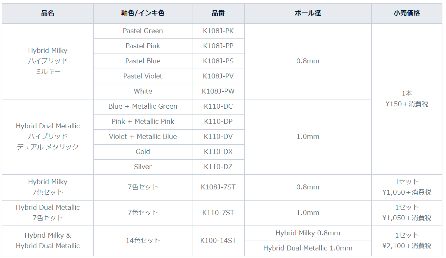Click Violet + Metallic Blue cell

143,137
